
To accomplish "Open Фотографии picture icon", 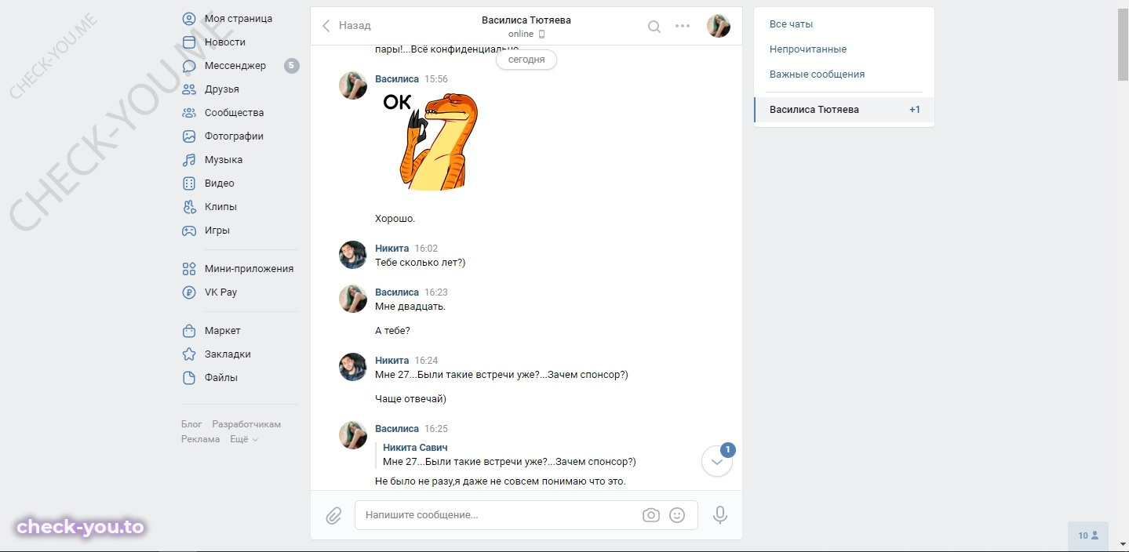I will pyautogui.click(x=188, y=136).
